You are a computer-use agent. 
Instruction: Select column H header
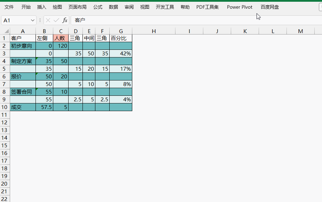154,31
